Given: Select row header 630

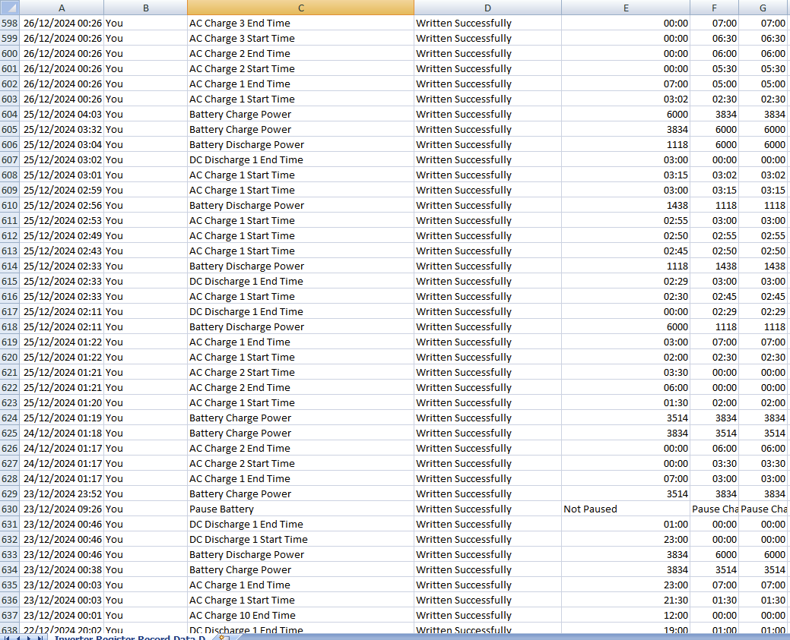Looking at the screenshot, I should tap(10, 509).
